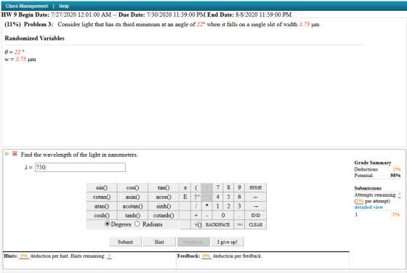Insert the asin() function
Image resolution: width=407 pixels, height=273 pixels.
(x=132, y=197)
